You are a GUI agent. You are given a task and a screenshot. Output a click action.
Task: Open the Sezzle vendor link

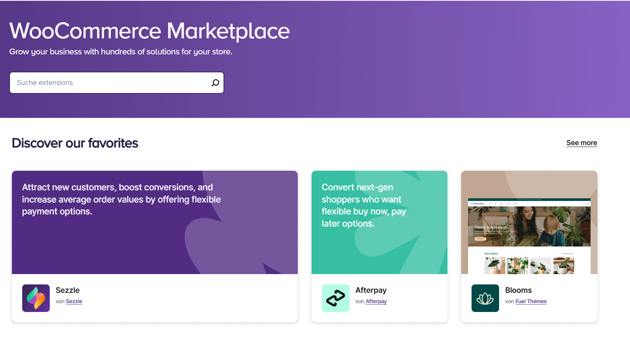pyautogui.click(x=74, y=302)
